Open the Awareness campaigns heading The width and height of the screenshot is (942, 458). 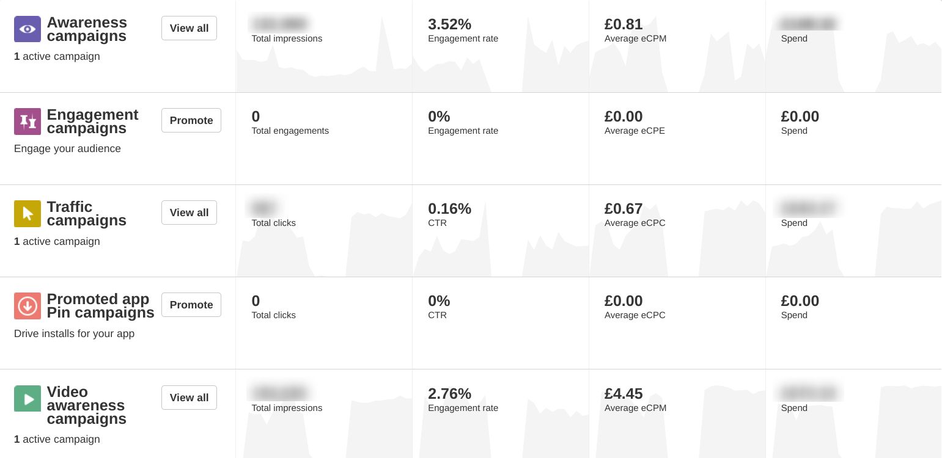87,29
